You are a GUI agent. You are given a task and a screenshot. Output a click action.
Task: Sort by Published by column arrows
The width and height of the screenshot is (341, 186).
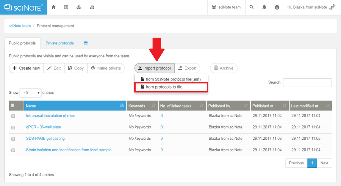click(x=246, y=106)
